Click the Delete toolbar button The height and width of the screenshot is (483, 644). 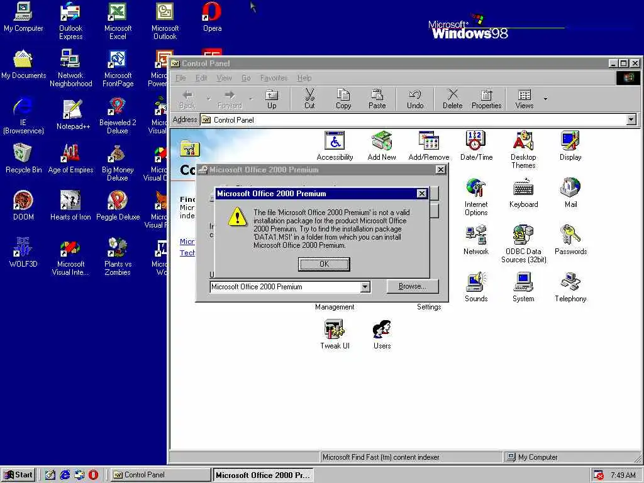pyautogui.click(x=453, y=99)
